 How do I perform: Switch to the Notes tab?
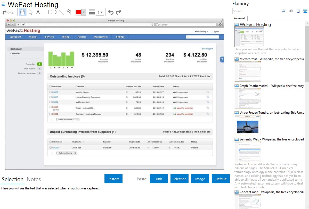(34, 179)
